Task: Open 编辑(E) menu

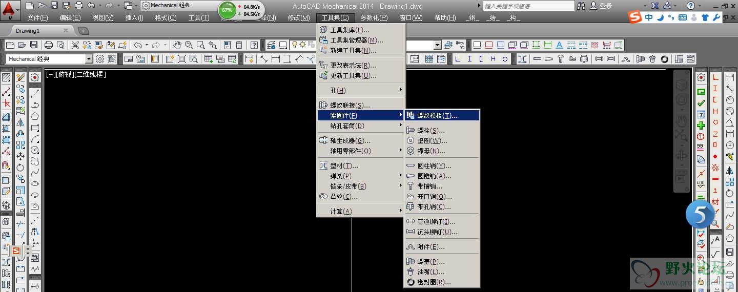Action: [70, 18]
